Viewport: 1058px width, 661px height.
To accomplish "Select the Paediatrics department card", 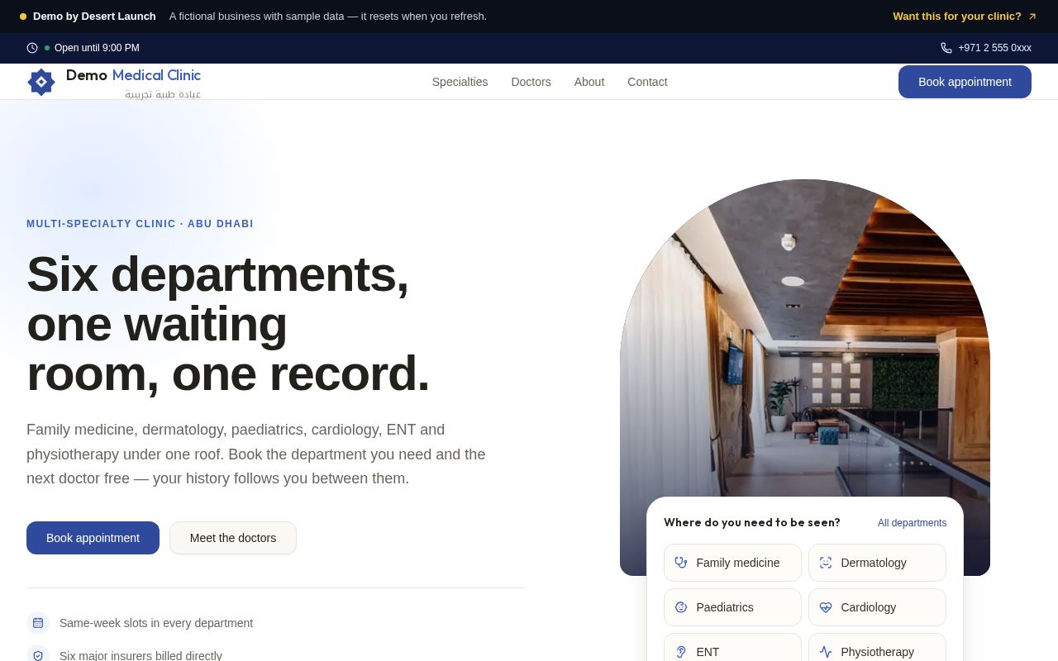I will pyautogui.click(x=732, y=607).
